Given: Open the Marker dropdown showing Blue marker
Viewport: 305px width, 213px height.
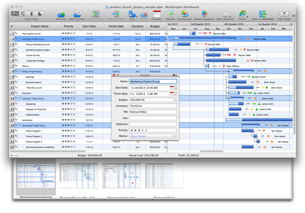Looking at the screenshot, I should (153, 136).
